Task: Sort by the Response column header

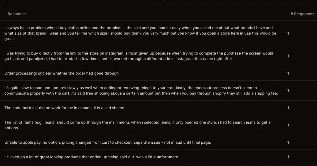Action: point(16,14)
